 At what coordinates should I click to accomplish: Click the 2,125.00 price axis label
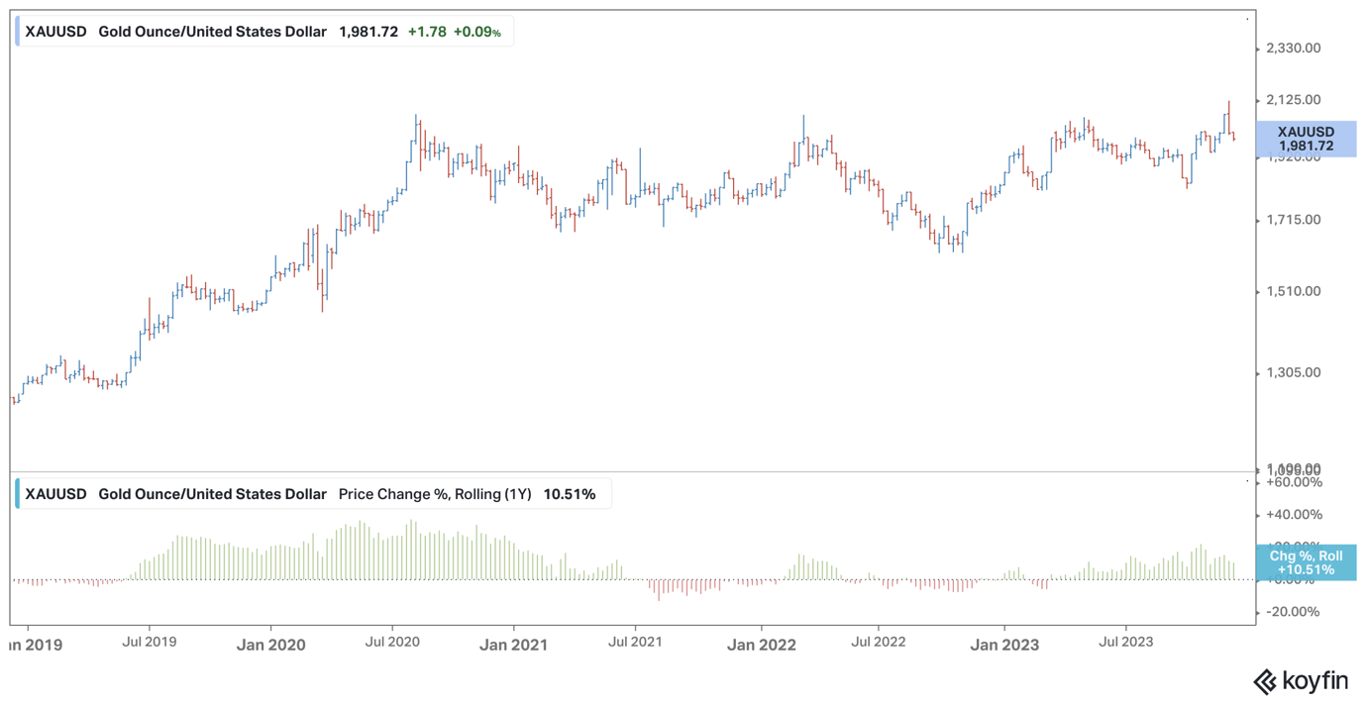[1294, 100]
